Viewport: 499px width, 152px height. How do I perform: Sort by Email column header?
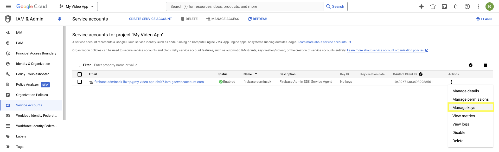(x=93, y=74)
